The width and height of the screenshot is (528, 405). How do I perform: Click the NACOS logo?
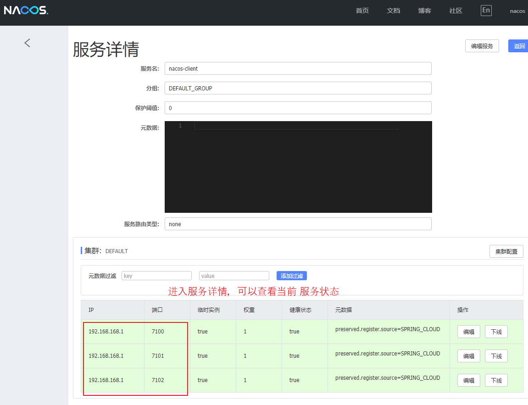(x=26, y=10)
